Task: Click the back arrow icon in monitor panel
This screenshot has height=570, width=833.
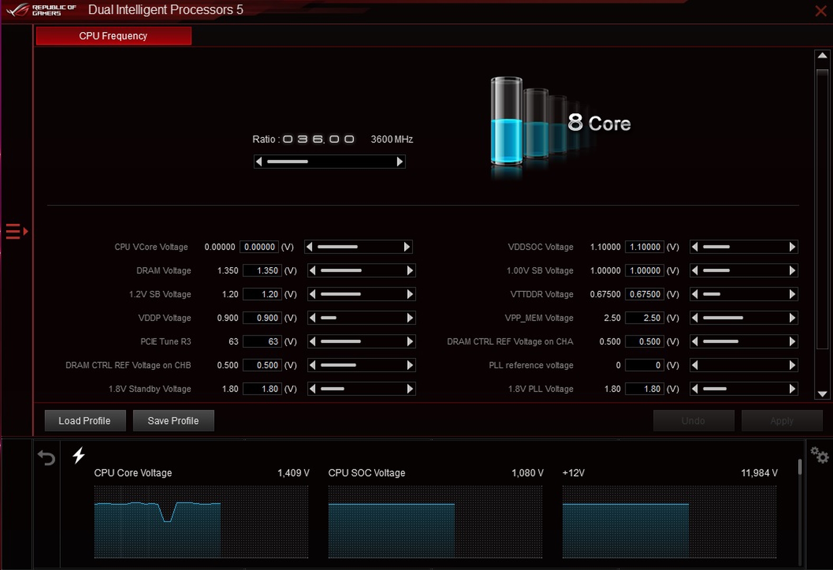Action: point(46,458)
